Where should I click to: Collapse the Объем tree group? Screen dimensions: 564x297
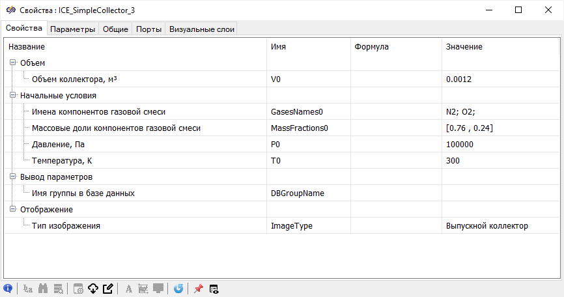[x=12, y=63]
